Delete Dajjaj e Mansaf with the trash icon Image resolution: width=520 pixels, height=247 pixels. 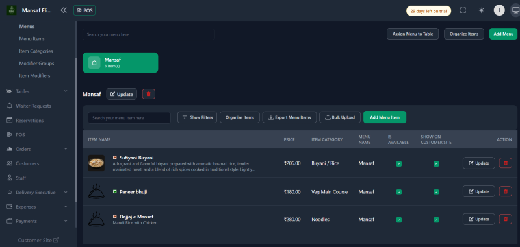[x=506, y=219]
